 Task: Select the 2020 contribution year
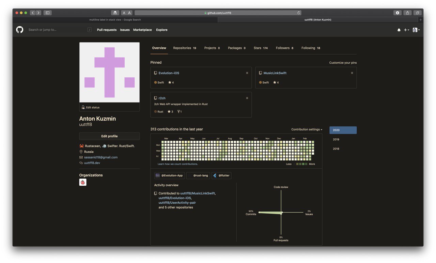(x=343, y=130)
